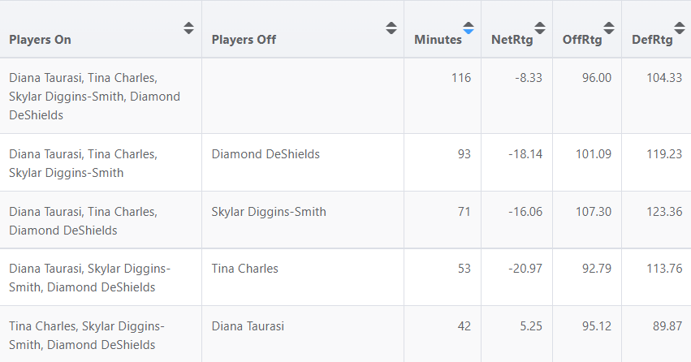This screenshot has width=691, height=362.
Task: Sort by DefRtg using arrow icon
Action: (680, 28)
